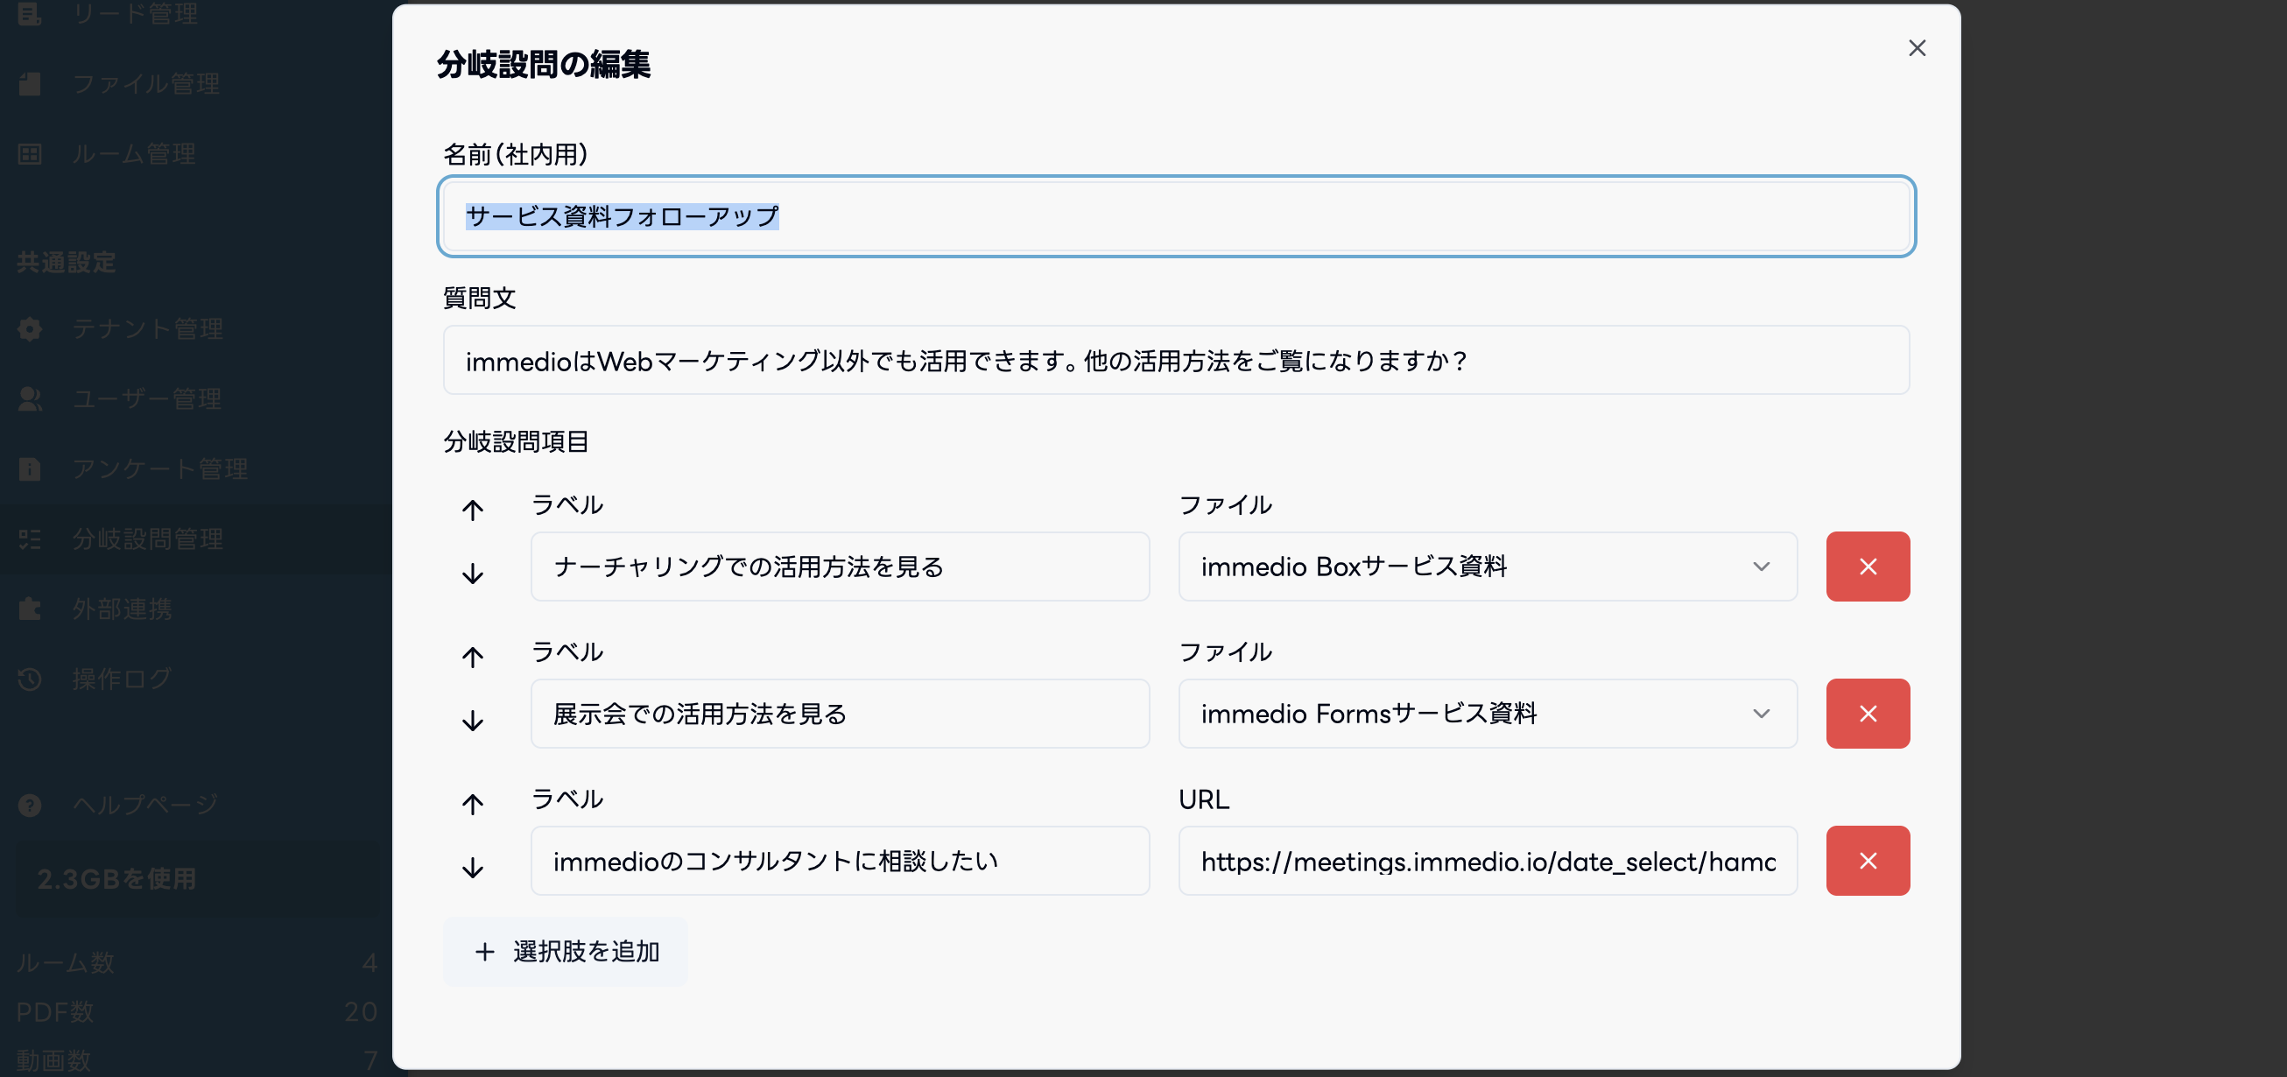Delete the immedio Box option row
This screenshot has width=2287, height=1077.
1867,567
